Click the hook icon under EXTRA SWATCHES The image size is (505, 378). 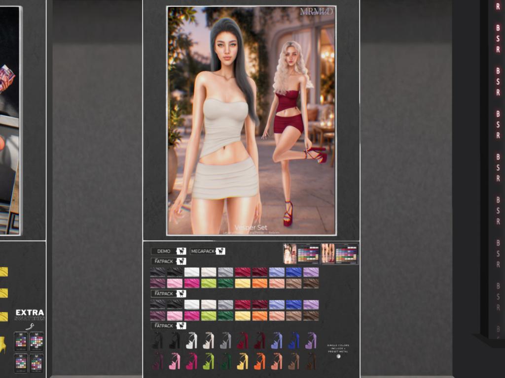point(30,327)
